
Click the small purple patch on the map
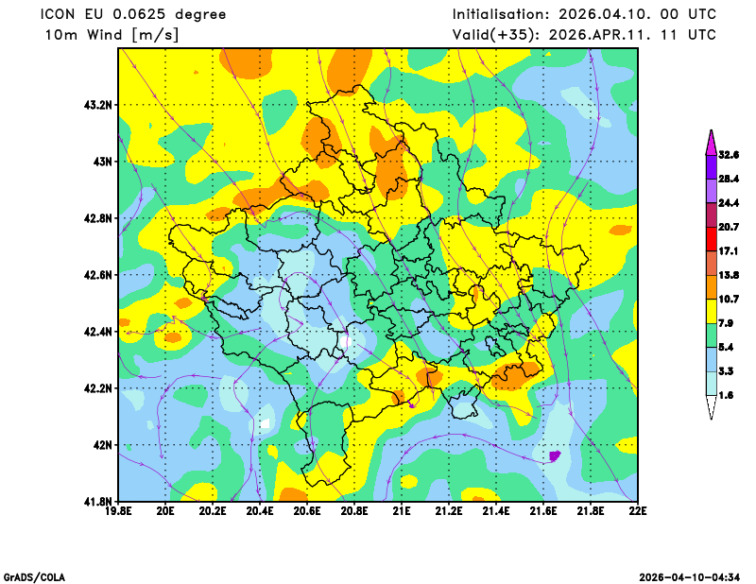tap(555, 455)
